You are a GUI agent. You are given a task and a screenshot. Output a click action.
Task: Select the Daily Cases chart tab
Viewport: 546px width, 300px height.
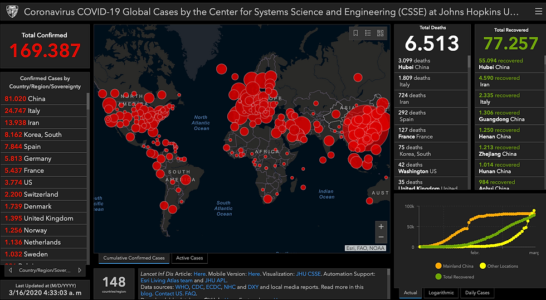477,293
